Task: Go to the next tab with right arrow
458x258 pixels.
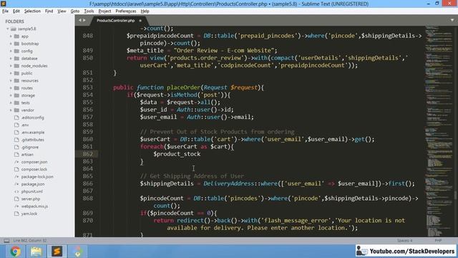Action: tap(84, 20)
